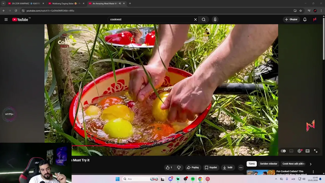Viewport: 325px width, 183px height.
Task: Dislike the video with thumbs down
Action: tap(179, 167)
